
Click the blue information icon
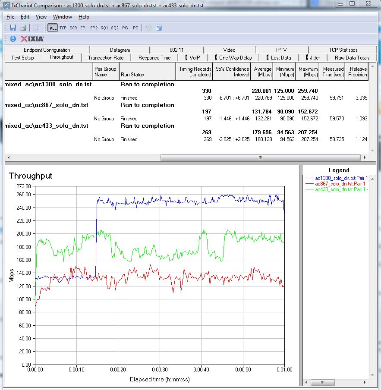click(13, 39)
